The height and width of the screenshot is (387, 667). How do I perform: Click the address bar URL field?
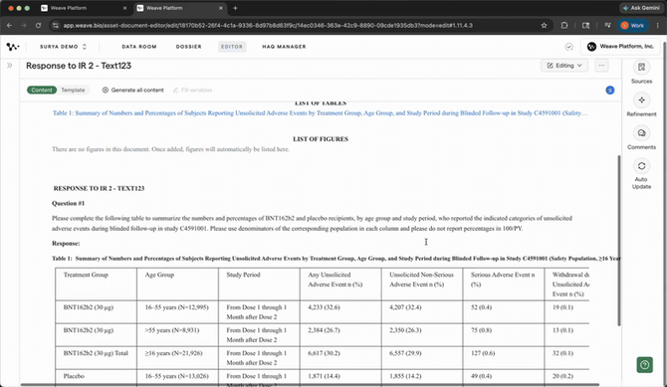pos(268,26)
